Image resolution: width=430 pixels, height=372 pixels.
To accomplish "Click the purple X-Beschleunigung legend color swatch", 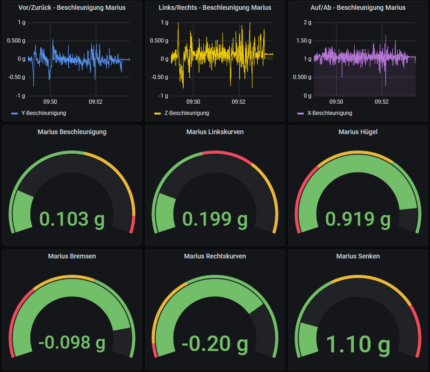I will pos(301,113).
